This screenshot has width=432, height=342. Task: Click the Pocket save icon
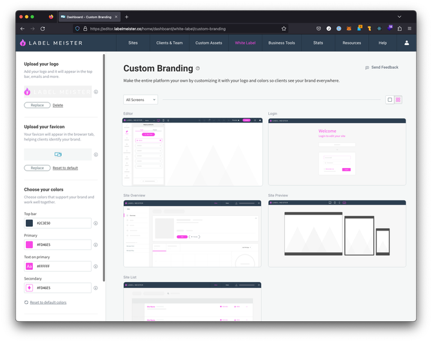(x=319, y=28)
